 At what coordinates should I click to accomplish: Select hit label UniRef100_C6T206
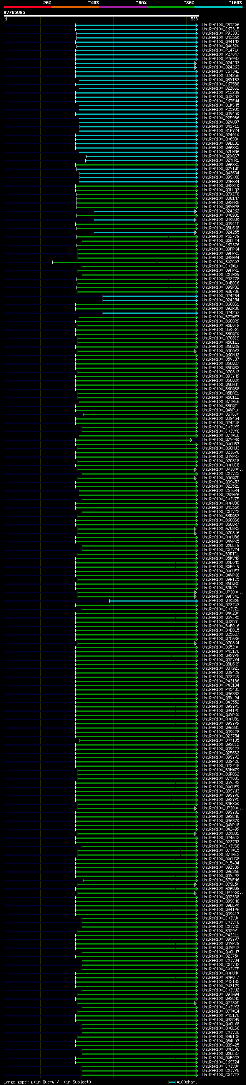pos(221,25)
